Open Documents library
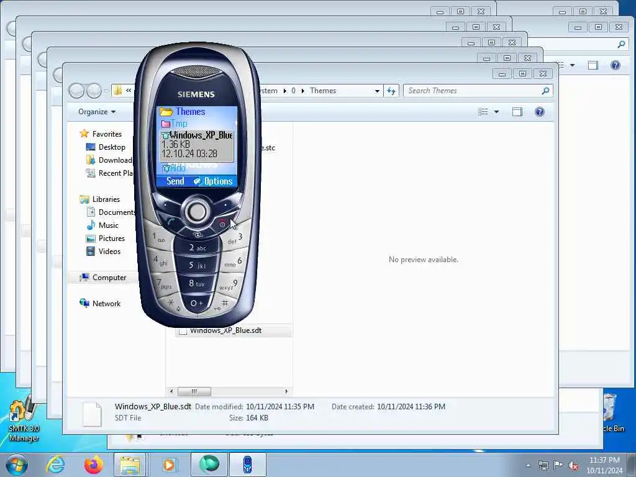Viewport: 636px width, 477px height. (x=111, y=212)
